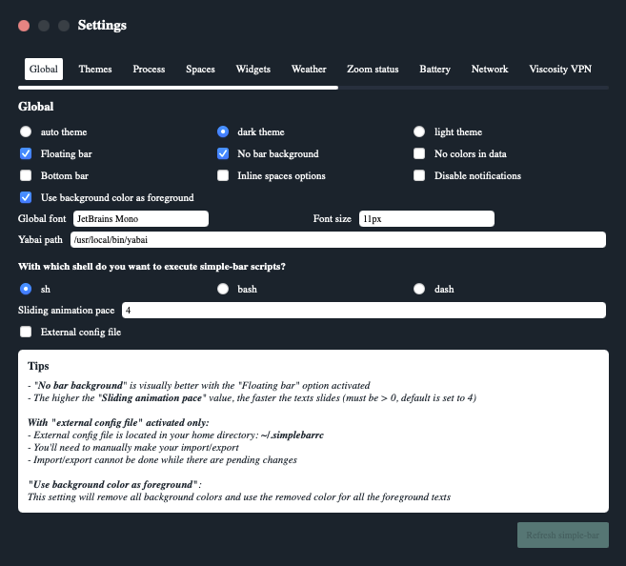Select the Global tab
The height and width of the screenshot is (566, 626).
pos(44,69)
